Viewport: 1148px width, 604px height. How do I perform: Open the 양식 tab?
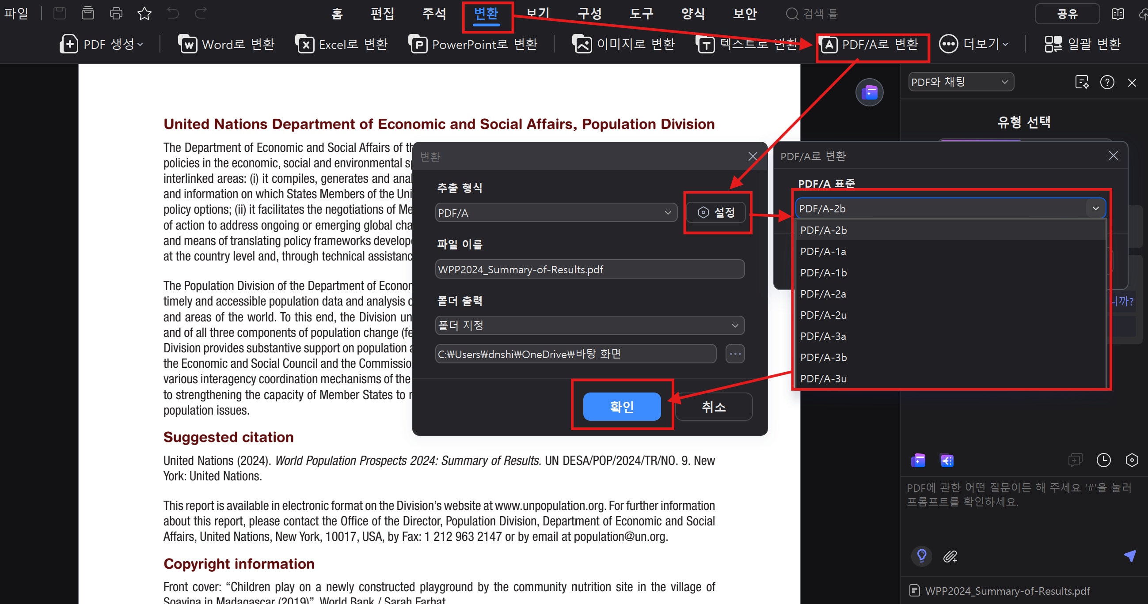(x=693, y=14)
